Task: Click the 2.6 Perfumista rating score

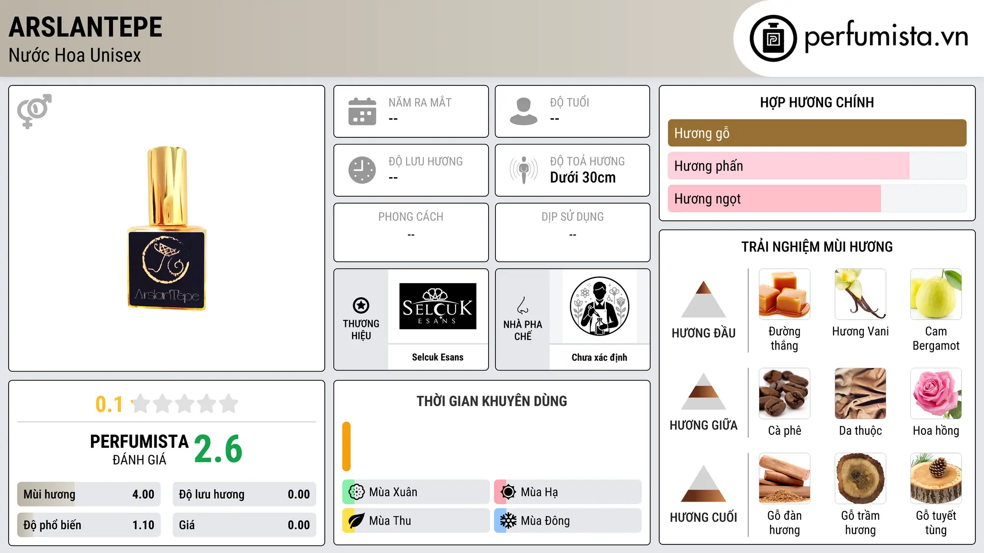Action: [x=219, y=449]
